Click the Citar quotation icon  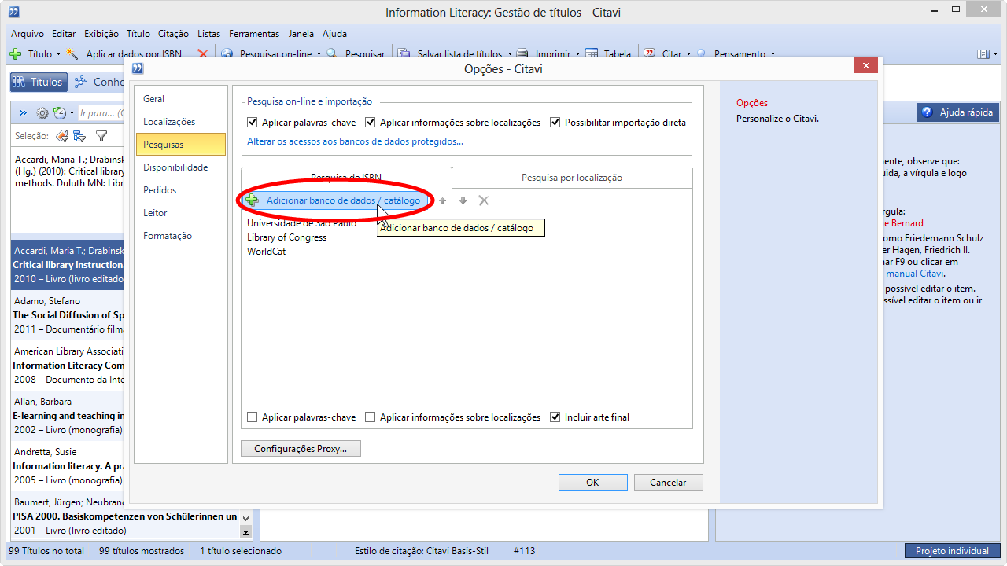pyautogui.click(x=650, y=54)
